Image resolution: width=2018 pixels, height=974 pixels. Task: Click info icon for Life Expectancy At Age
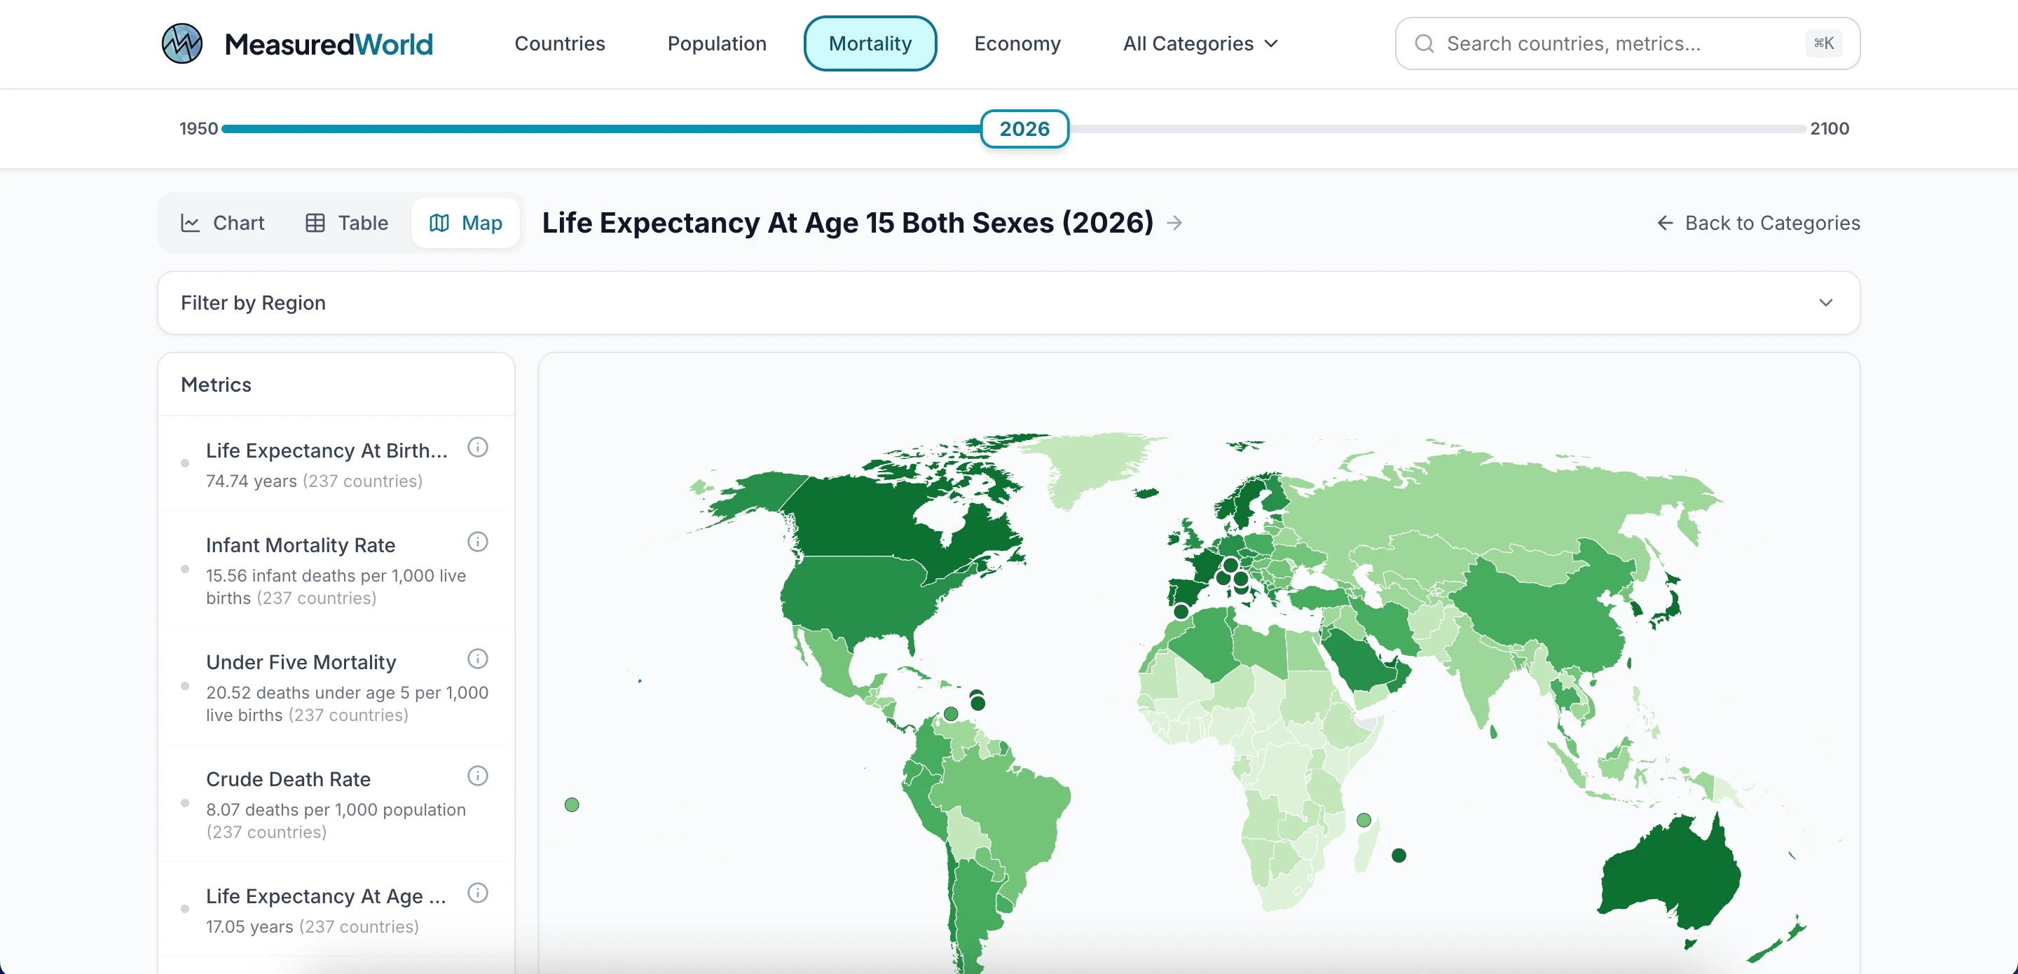tap(477, 893)
